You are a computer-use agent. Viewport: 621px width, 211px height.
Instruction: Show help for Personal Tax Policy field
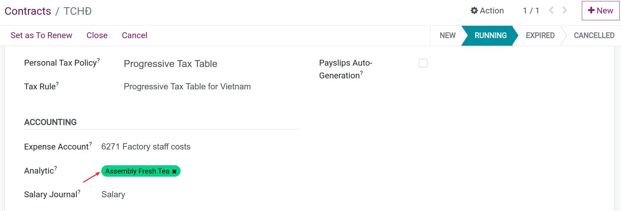point(99,59)
